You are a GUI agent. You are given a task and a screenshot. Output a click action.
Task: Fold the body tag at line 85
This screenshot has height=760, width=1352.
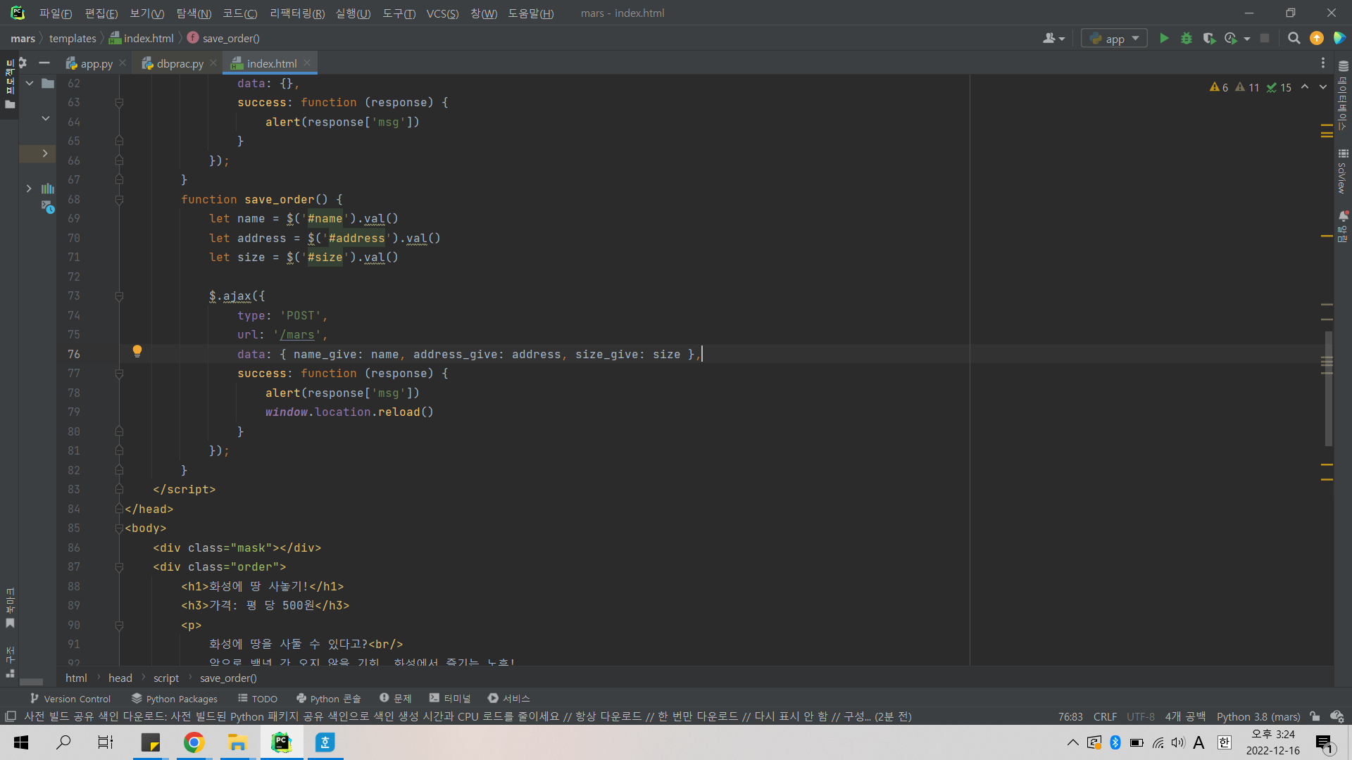(119, 528)
